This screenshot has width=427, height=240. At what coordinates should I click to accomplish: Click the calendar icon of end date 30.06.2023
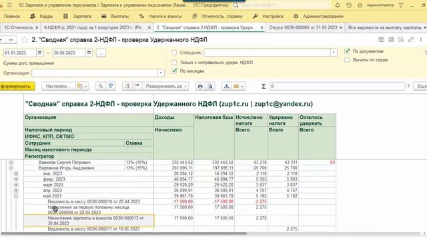(89, 53)
